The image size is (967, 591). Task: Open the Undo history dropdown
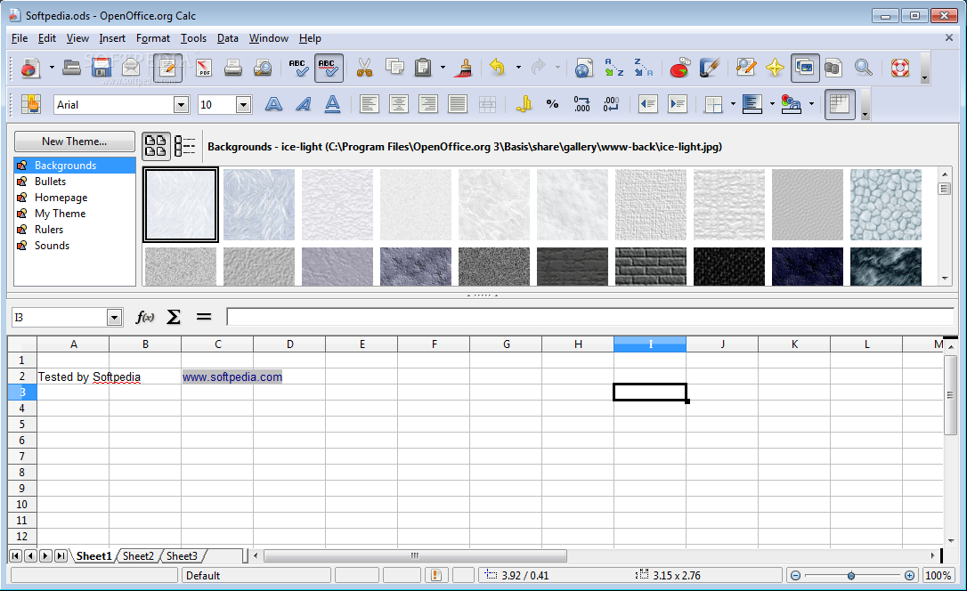(518, 67)
